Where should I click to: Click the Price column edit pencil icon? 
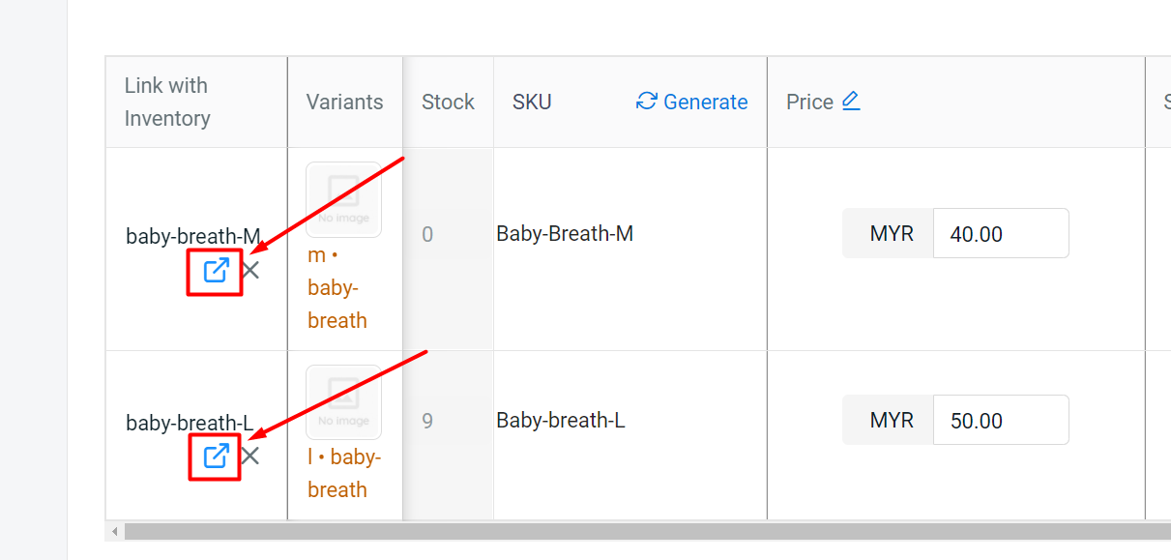pos(851,101)
